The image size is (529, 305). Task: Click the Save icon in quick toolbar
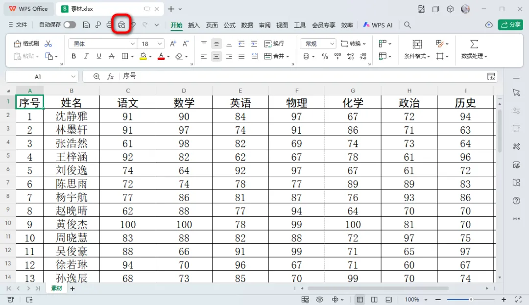click(86, 25)
